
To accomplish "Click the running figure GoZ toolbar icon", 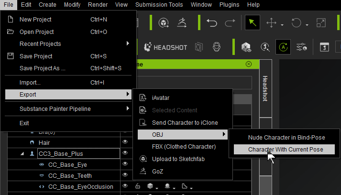I will [x=182, y=22].
